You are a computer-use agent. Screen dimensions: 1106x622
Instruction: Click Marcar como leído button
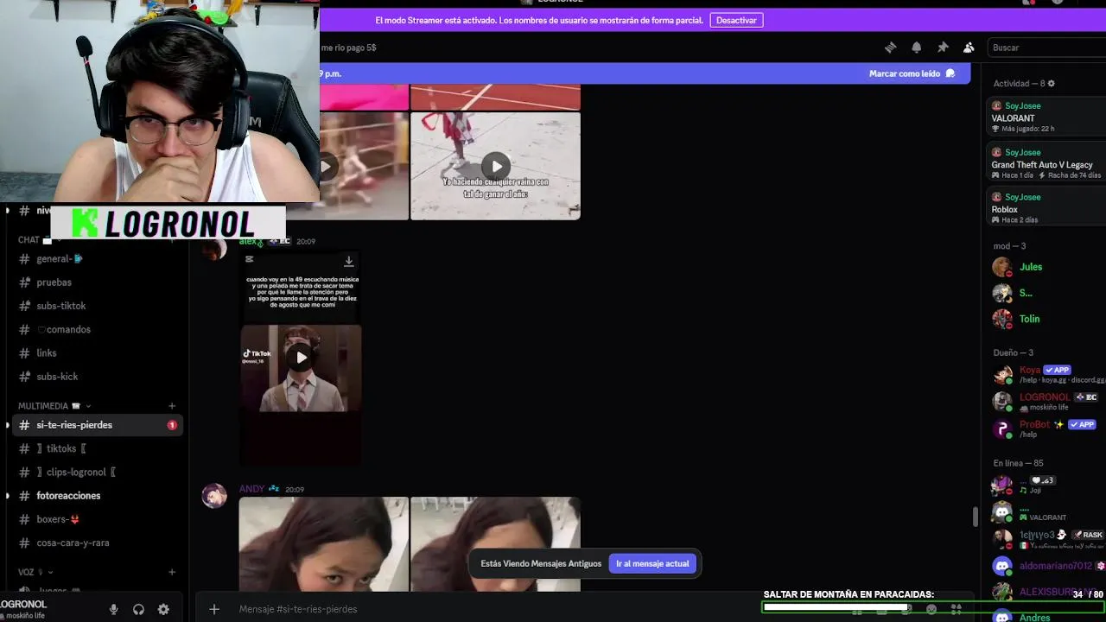[x=912, y=73]
